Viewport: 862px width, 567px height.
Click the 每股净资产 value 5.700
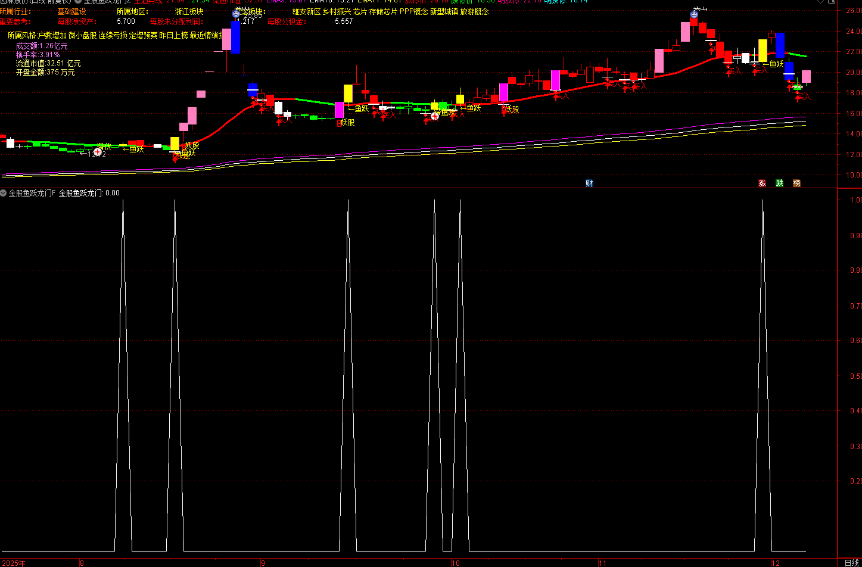coord(126,21)
